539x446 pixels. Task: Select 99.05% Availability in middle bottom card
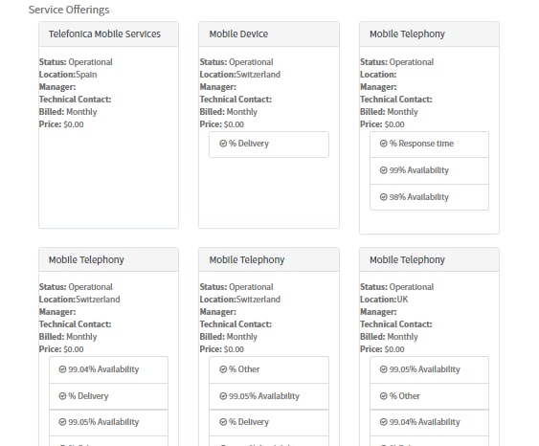[269, 396]
